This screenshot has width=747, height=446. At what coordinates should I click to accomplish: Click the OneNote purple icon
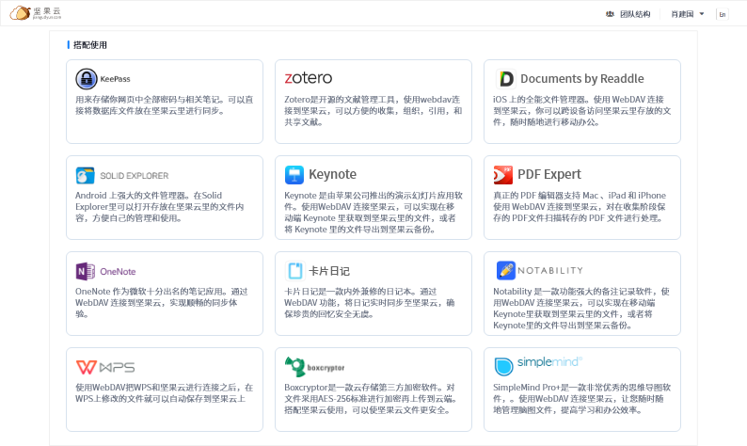tap(86, 272)
